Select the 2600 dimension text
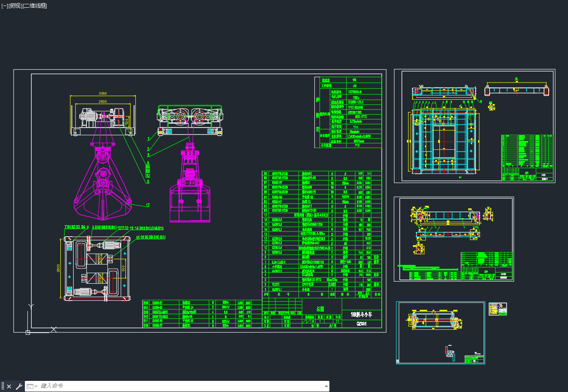The image size is (568, 392). click(x=103, y=101)
